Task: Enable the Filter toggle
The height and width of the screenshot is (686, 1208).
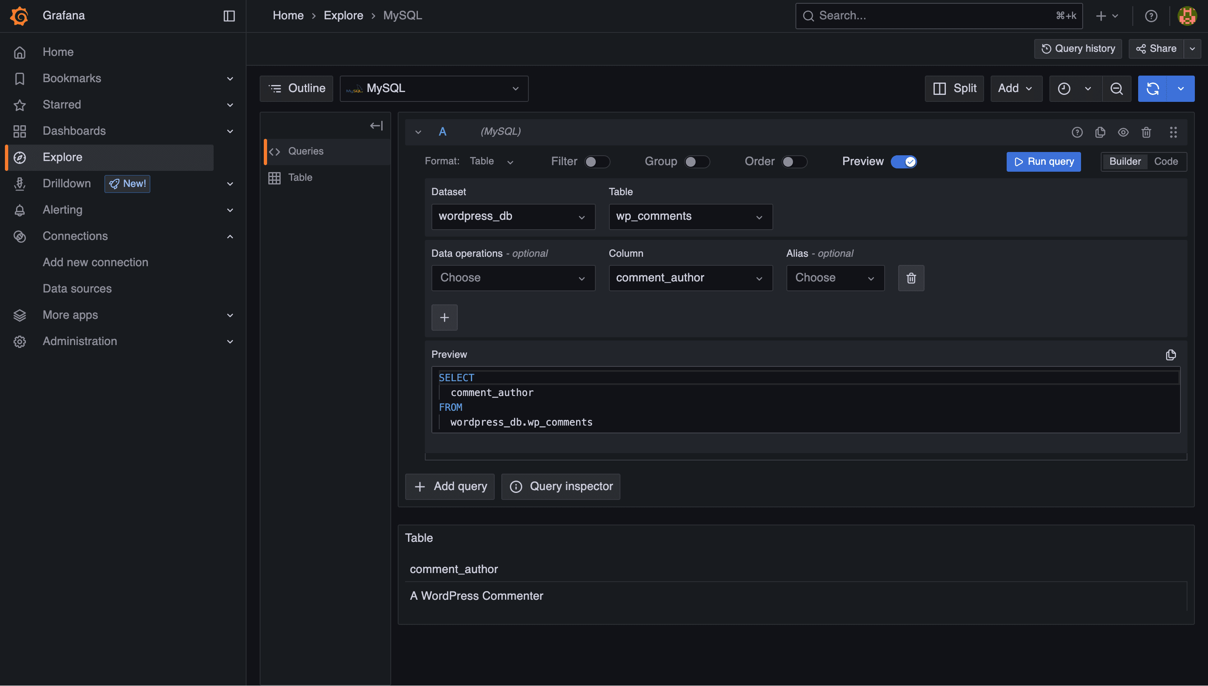Action: coord(597,162)
